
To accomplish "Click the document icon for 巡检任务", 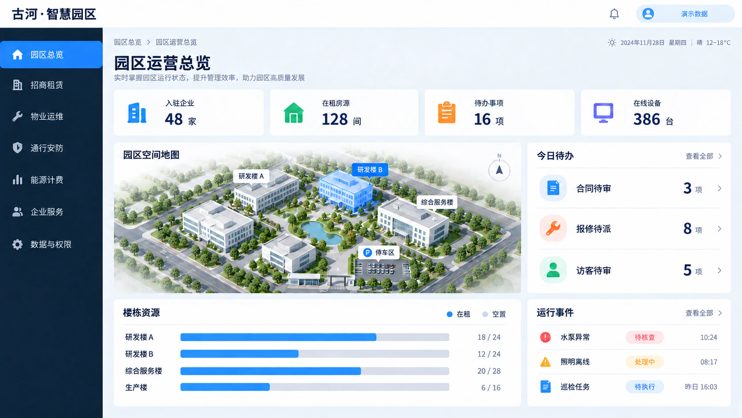I will tap(545, 386).
